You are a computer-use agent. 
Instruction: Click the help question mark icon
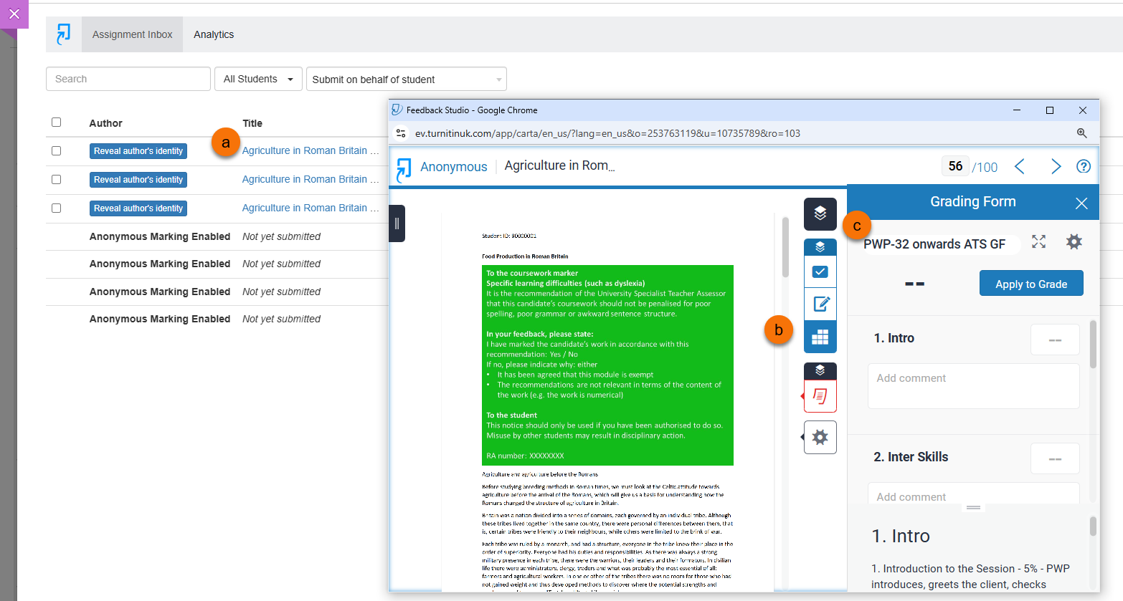1083,166
